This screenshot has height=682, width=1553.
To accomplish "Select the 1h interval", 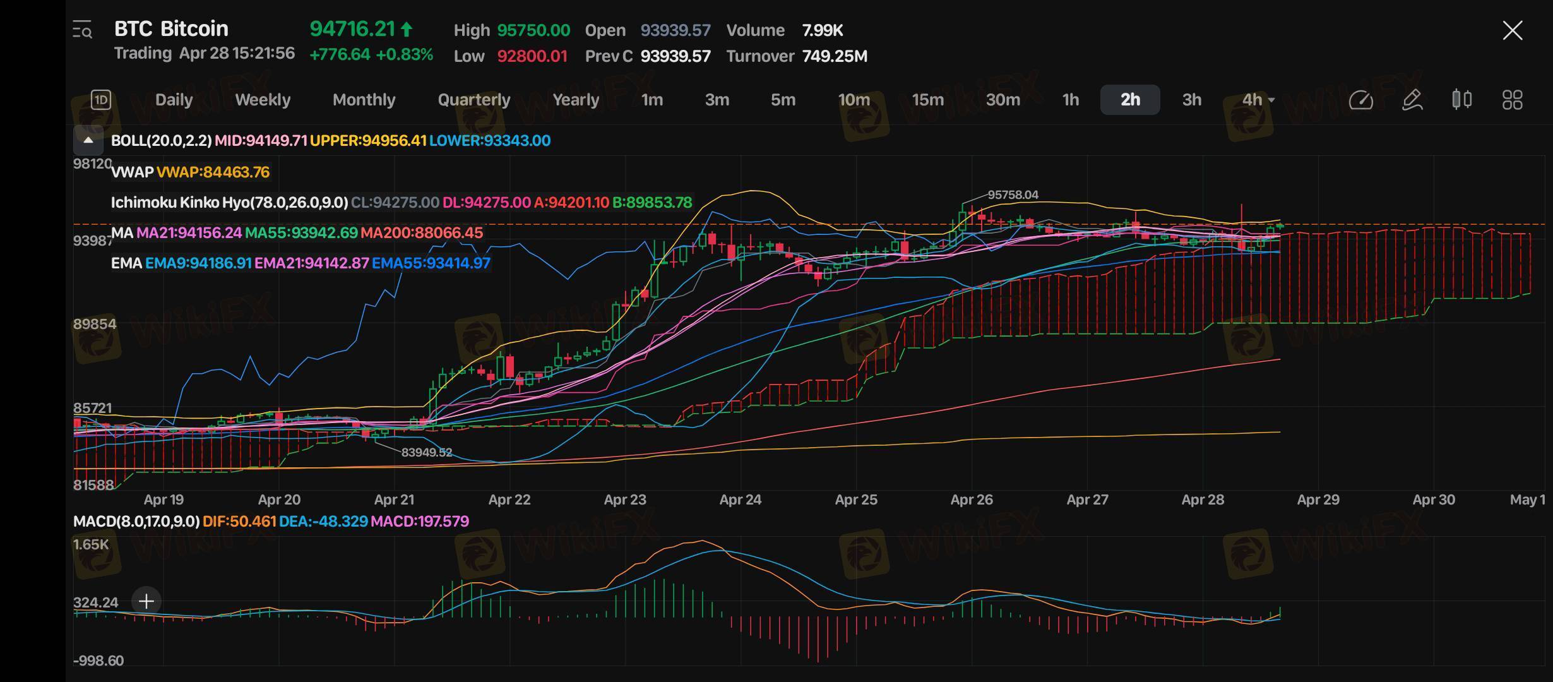I will (1071, 100).
